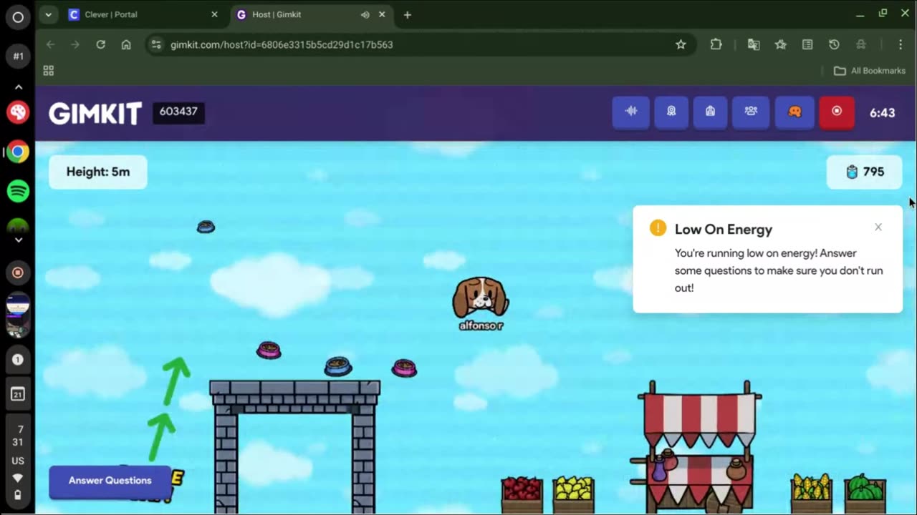Click the incognito-style profile icon
The width and height of the screenshot is (917, 515).
861,44
